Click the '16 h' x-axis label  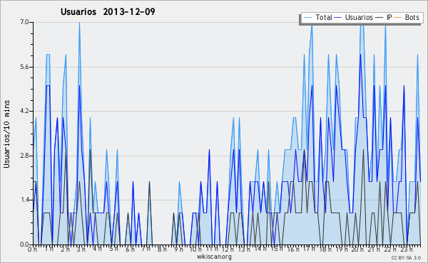point(293,249)
